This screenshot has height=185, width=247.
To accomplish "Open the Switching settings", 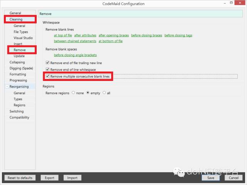I will tap(17, 111).
